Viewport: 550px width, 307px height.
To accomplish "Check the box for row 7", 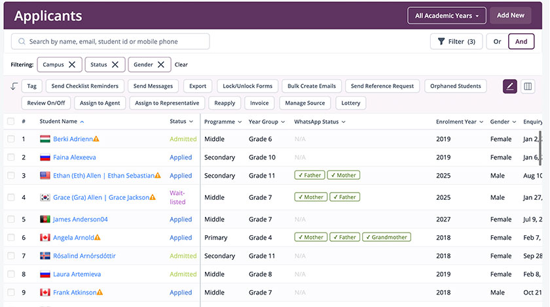I will (11, 256).
